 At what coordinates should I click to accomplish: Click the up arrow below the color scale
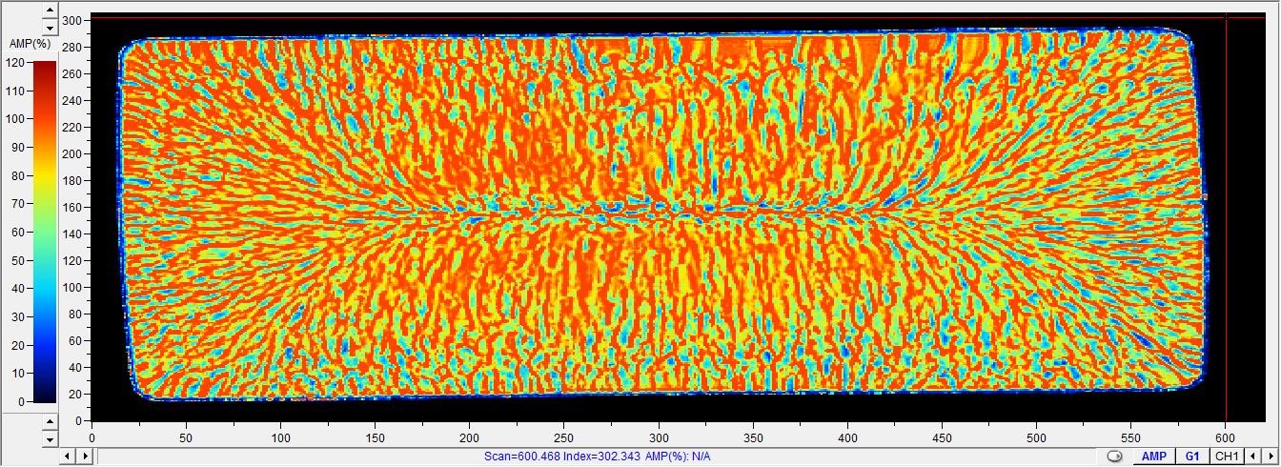51,420
